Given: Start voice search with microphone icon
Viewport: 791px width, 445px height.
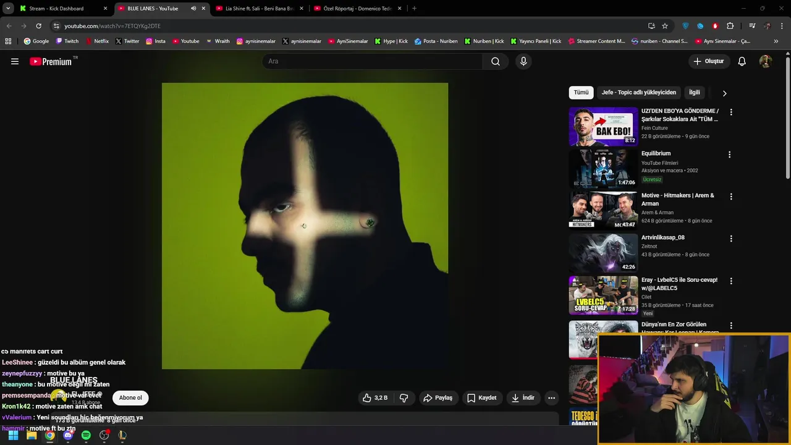Looking at the screenshot, I should coord(523,61).
